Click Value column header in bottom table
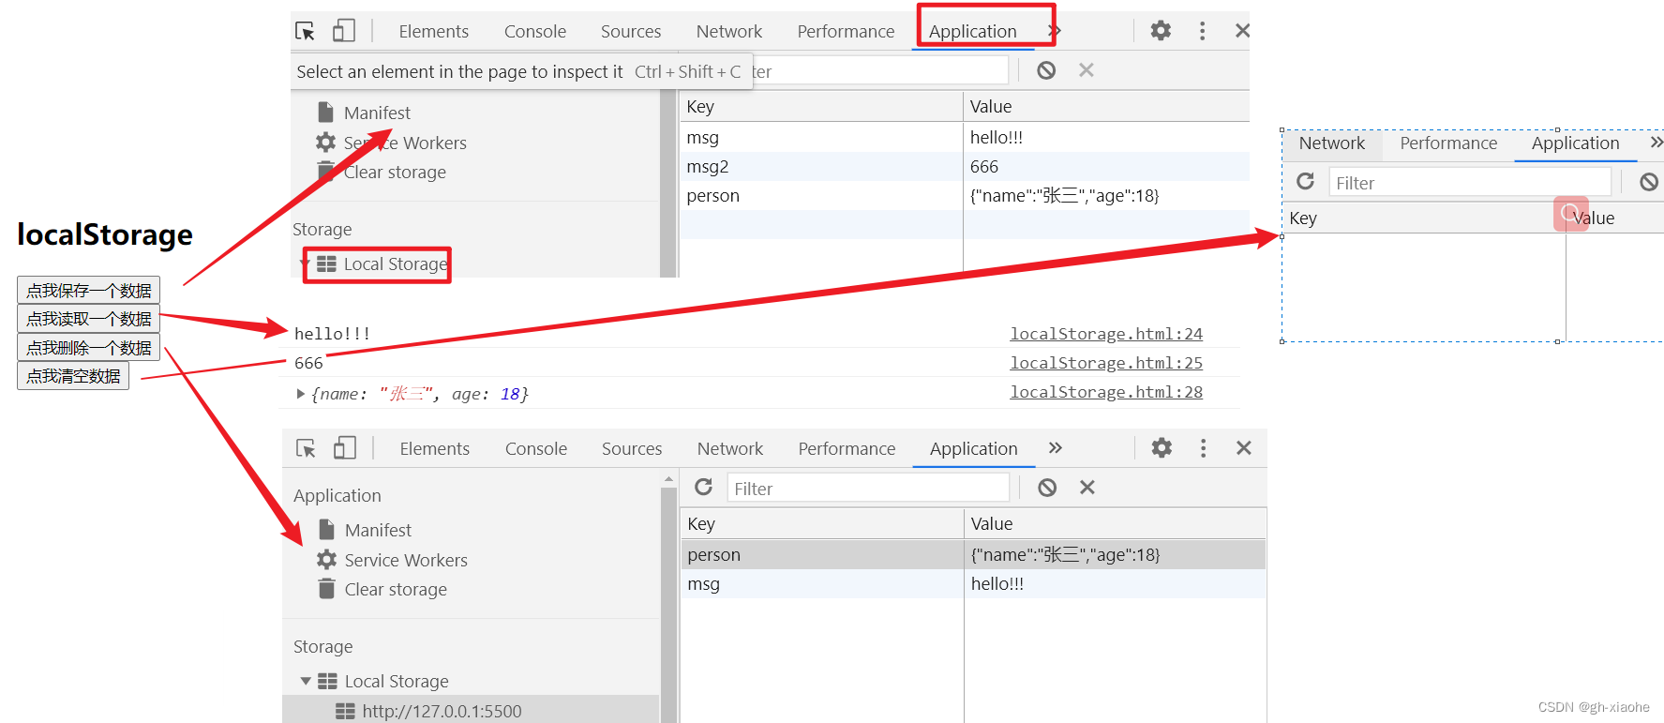 1115,523
